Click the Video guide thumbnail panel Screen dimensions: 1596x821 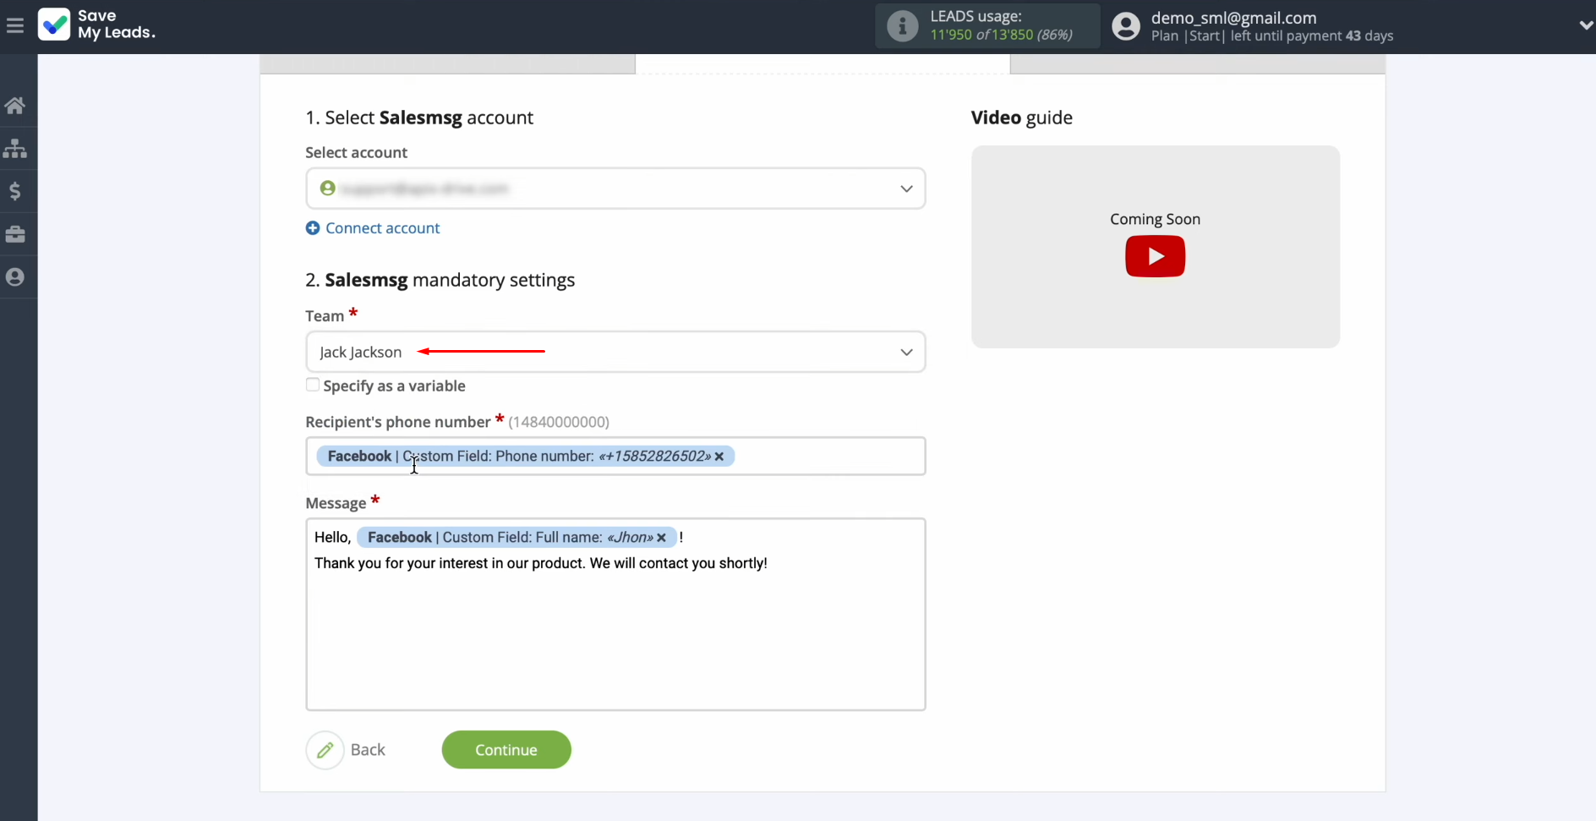[1155, 247]
